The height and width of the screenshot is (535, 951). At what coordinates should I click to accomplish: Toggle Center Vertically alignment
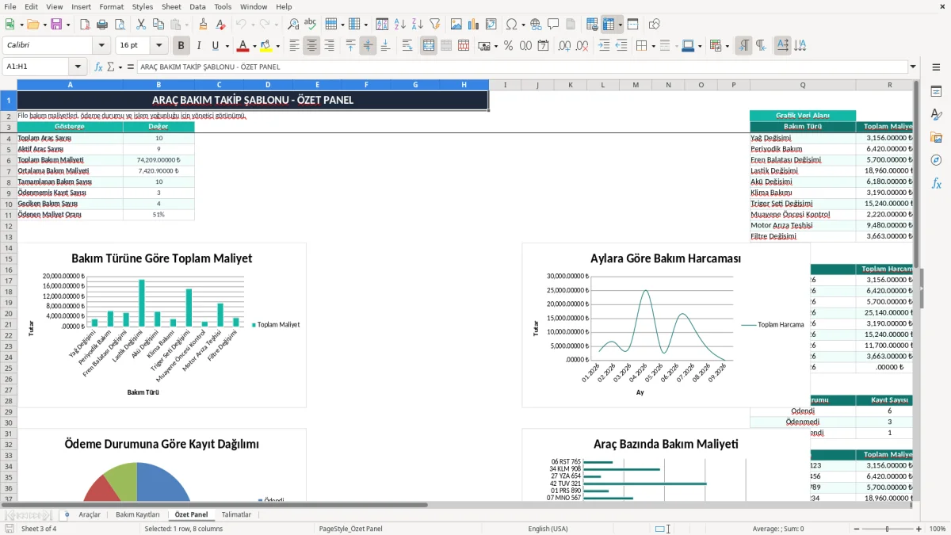tap(368, 46)
